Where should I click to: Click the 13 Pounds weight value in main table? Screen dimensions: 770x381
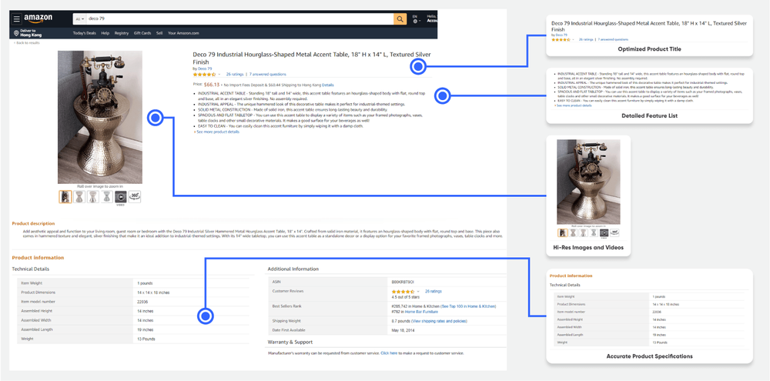(146, 339)
